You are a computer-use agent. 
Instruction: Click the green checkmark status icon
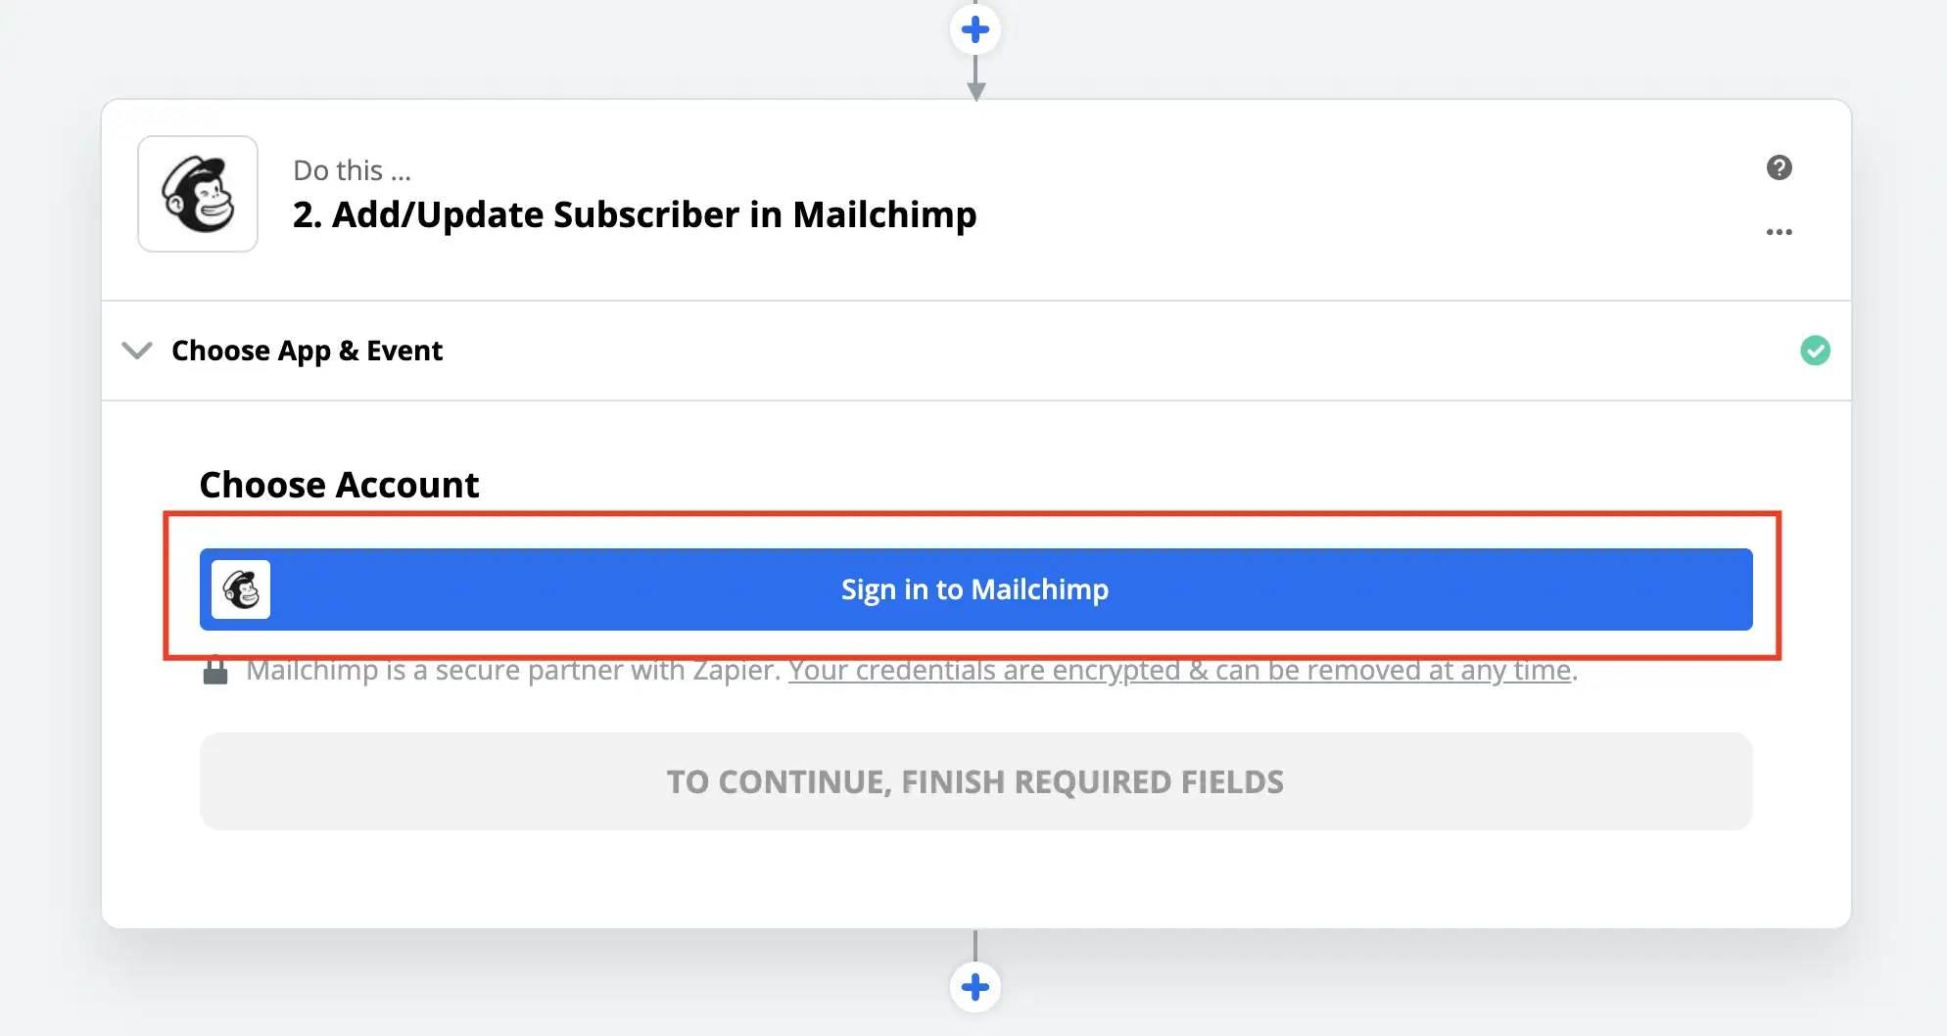point(1815,351)
